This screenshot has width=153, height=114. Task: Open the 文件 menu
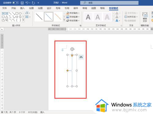tap(5, 8)
